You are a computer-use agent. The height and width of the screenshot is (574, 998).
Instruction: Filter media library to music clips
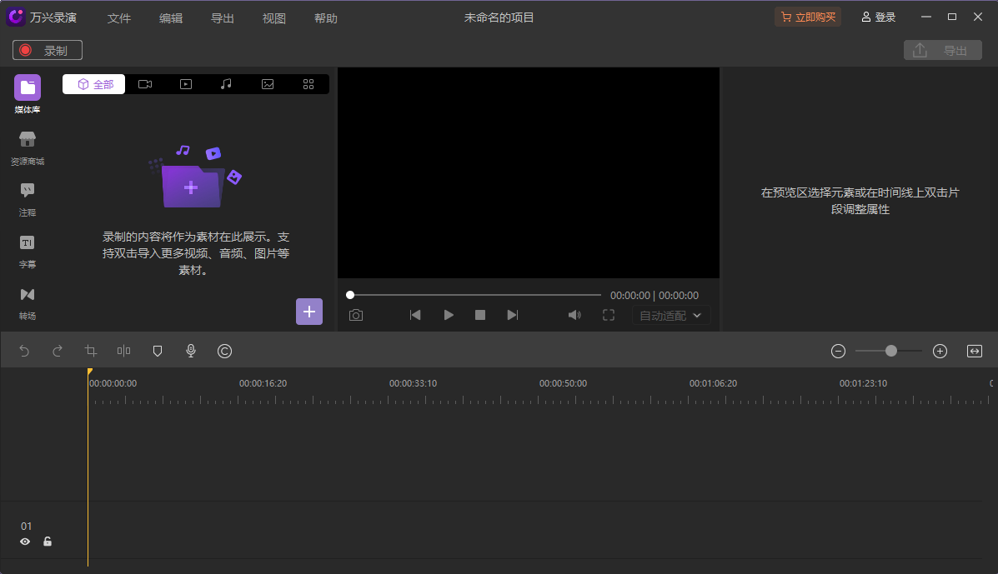226,83
